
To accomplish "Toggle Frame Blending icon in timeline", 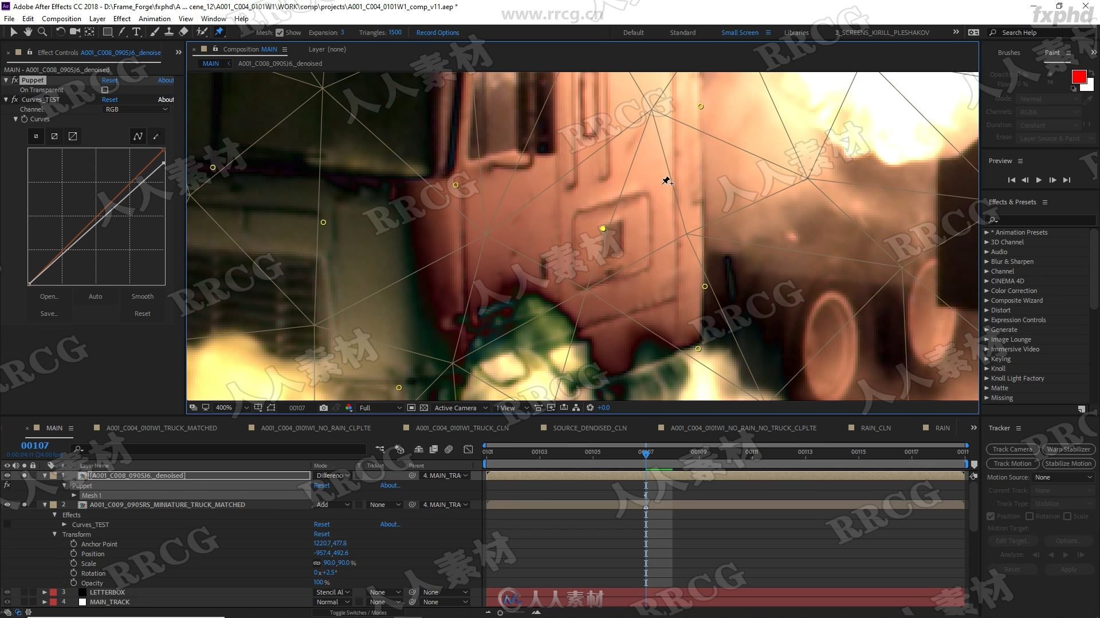I will coord(434,450).
